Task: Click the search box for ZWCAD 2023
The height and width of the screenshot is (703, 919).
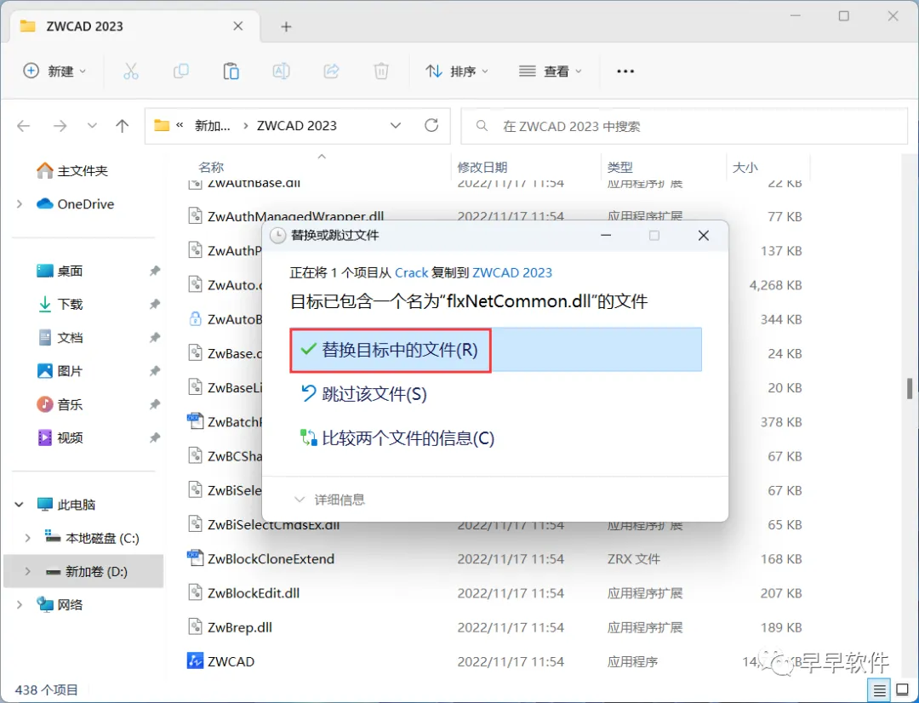Action: 684,126
